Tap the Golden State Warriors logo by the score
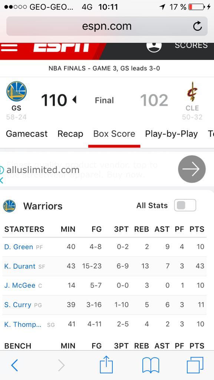 16,91
